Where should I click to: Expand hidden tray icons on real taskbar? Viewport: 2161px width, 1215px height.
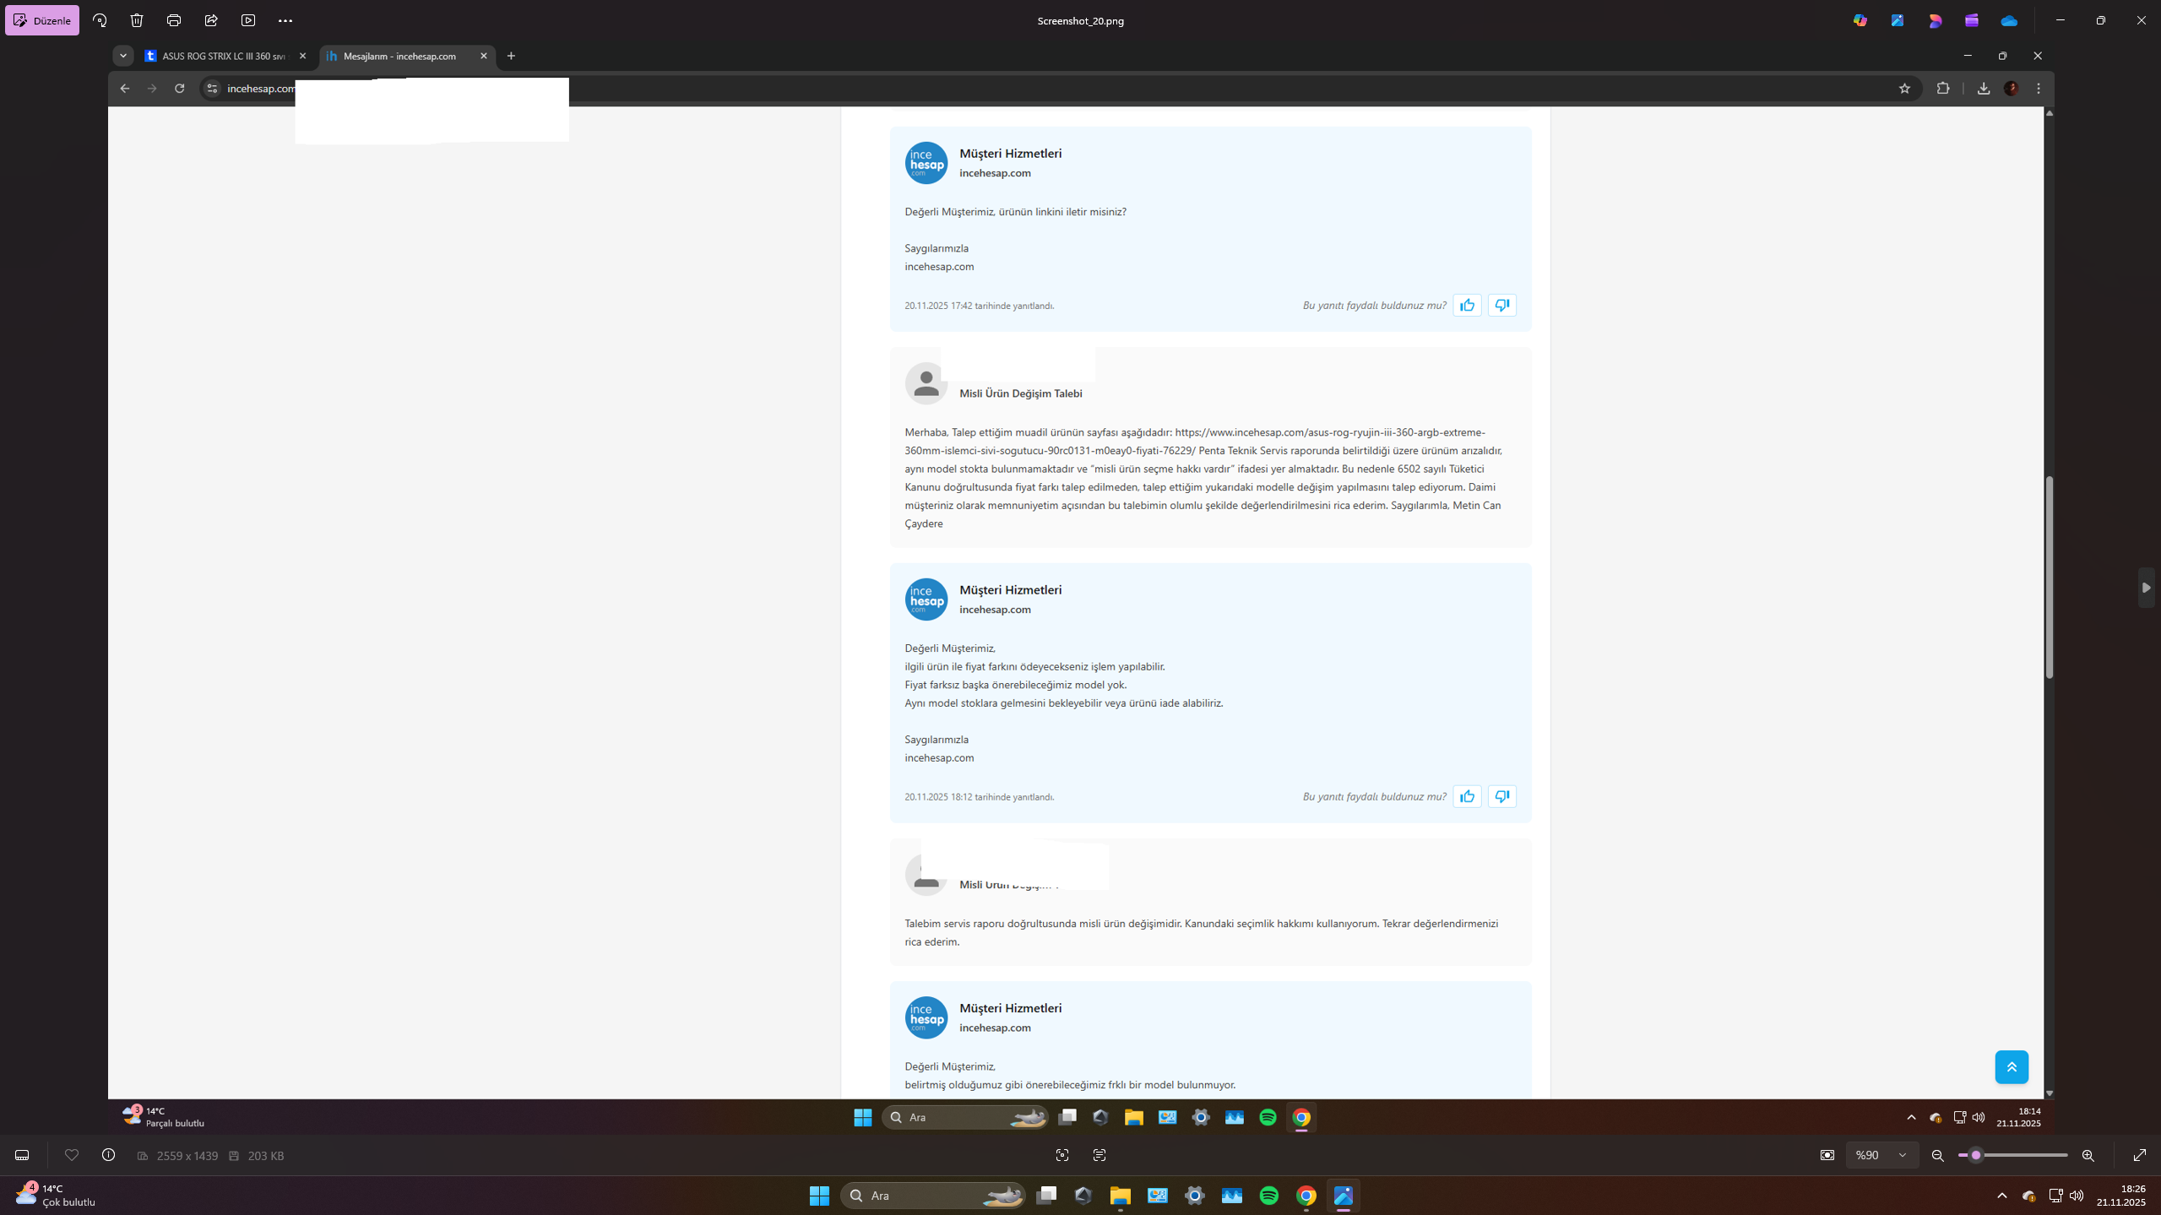point(2002,1196)
